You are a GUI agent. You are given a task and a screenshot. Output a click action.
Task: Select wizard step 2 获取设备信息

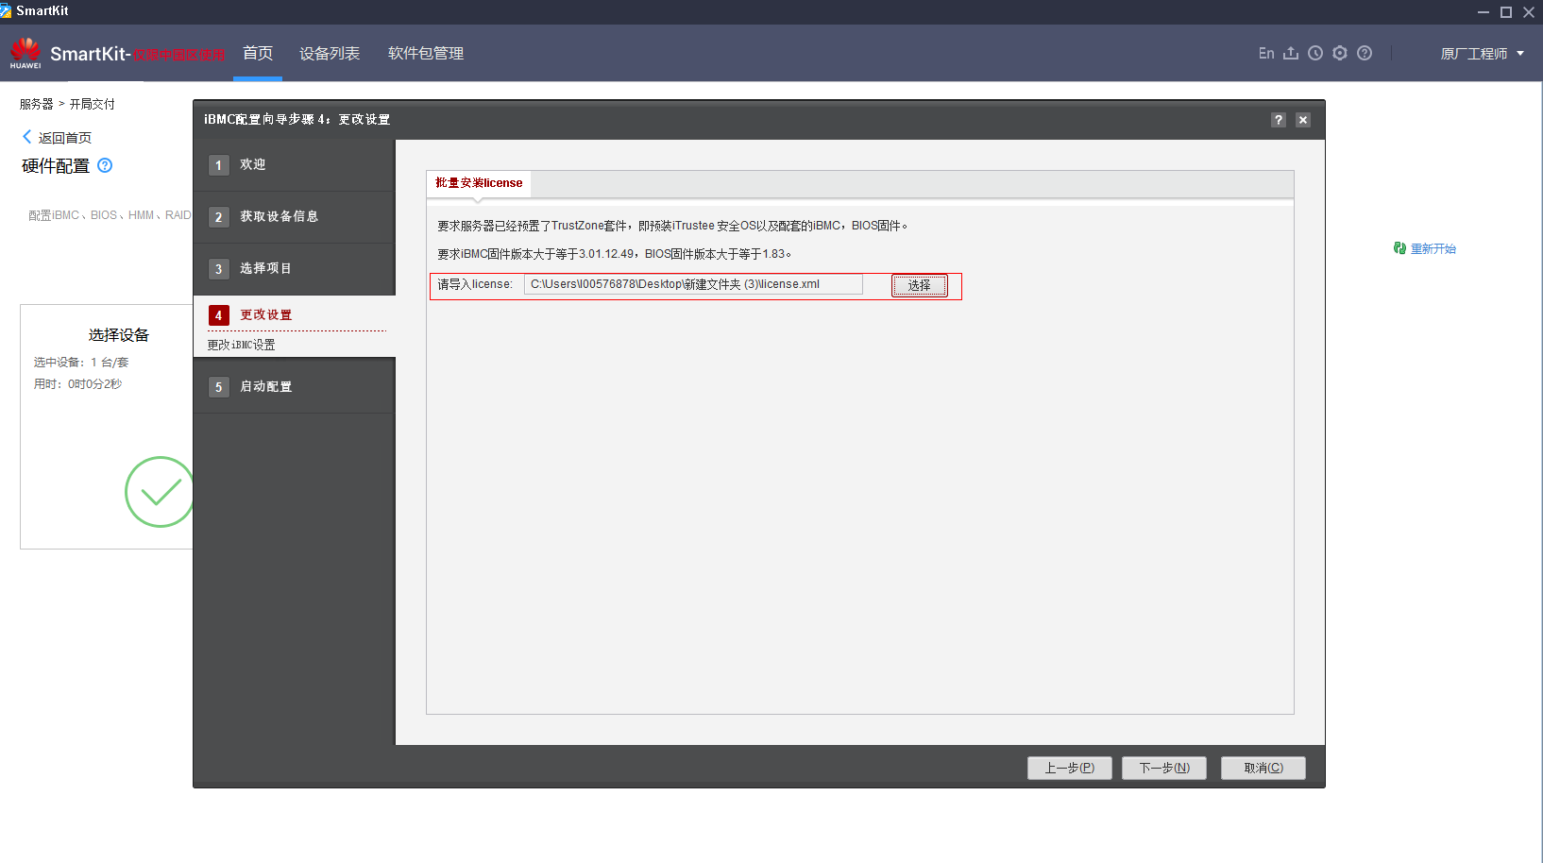[295, 217]
